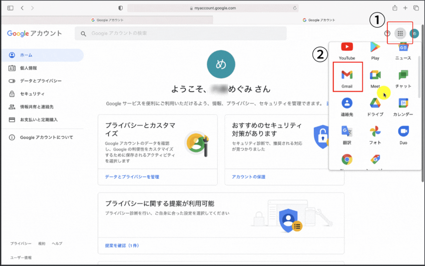Screen dimensions: 425x266
Task: Open カレンダー (Calendar) app
Action: 403,107
